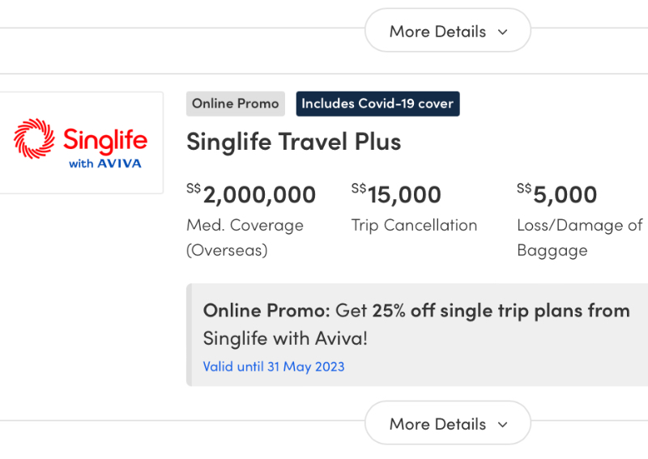Select the Online Promo tag

pyautogui.click(x=236, y=104)
